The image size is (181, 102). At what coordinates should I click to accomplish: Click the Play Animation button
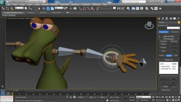pyautogui.click(x=160, y=97)
